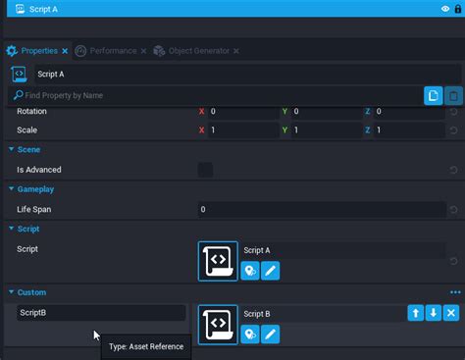The height and width of the screenshot is (360, 465).
Task: Click the copy properties button
Action: coord(434,96)
